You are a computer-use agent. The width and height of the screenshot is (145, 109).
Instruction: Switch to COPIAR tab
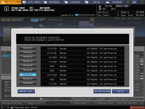point(94,2)
